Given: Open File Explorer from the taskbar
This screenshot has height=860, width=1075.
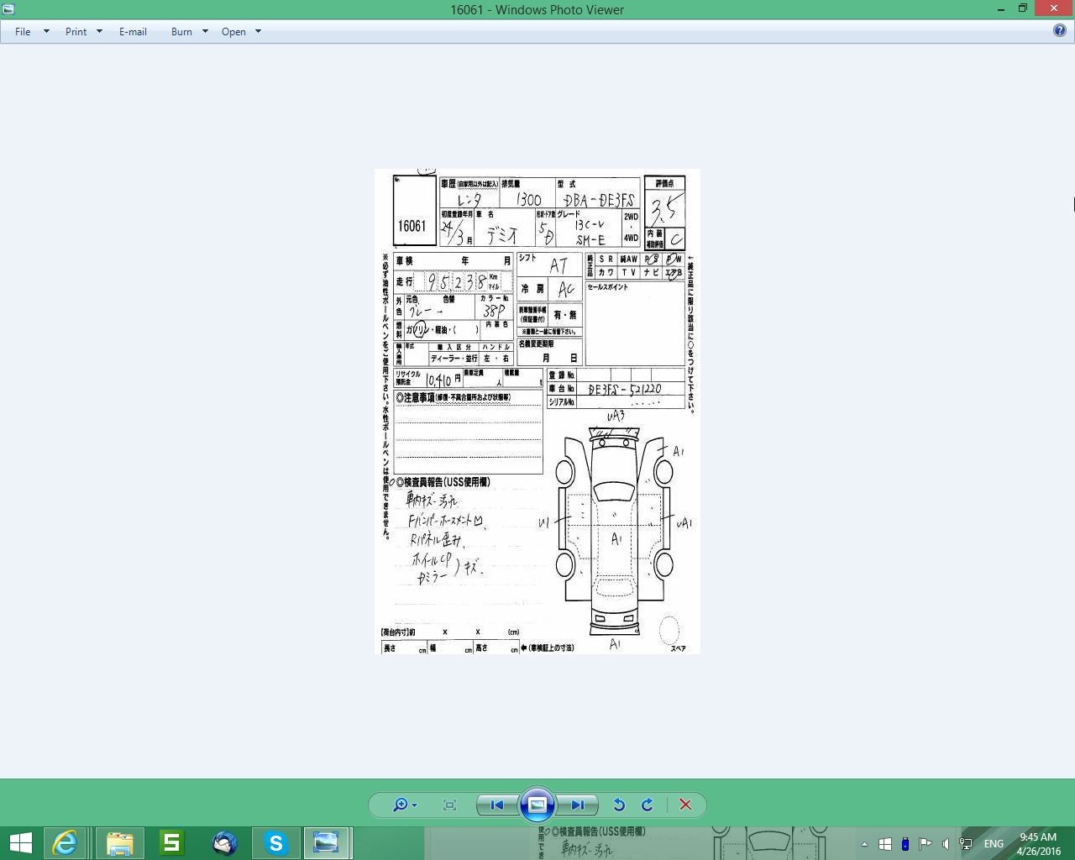Looking at the screenshot, I should (119, 842).
